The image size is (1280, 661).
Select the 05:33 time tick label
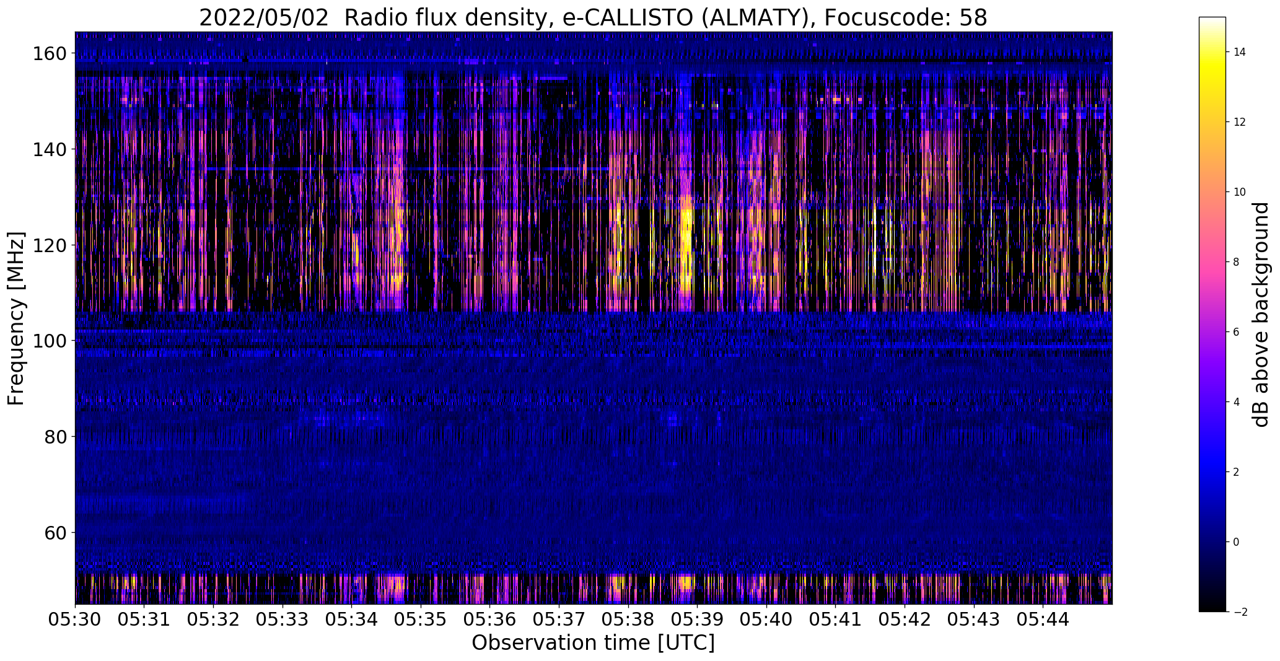[x=283, y=619]
